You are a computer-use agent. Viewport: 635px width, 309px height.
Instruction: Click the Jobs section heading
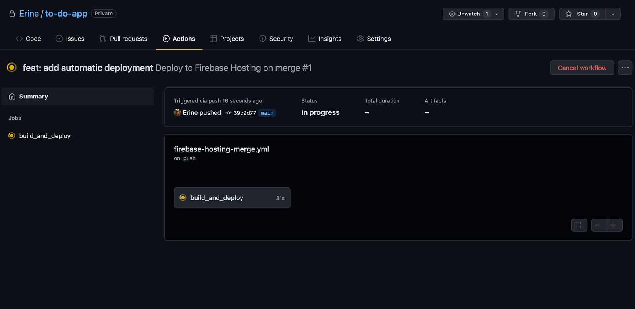[15, 118]
